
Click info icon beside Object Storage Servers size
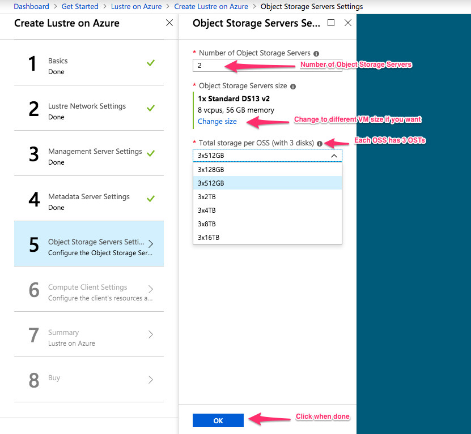point(293,87)
